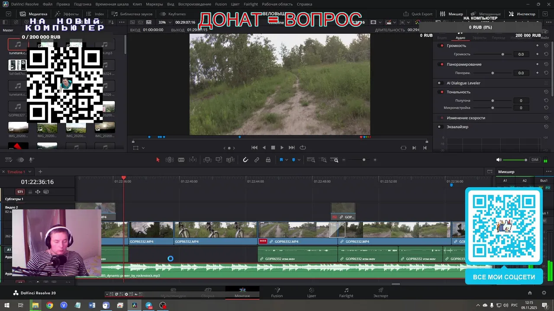Open the Маркеры menu

(155, 4)
